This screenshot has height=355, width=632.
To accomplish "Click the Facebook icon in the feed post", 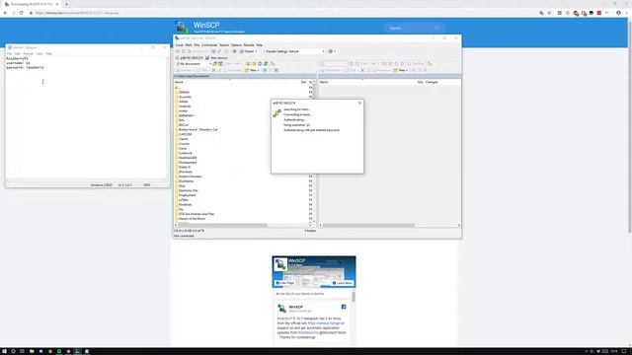I will point(344,307).
